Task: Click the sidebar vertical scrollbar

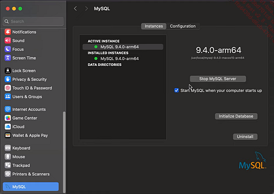Action: tap(64, 152)
